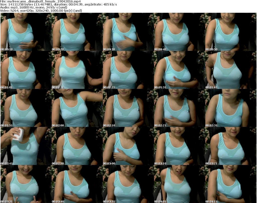Open the frame timestamped 00:04:01
The image size is (257, 203).
click(180, 184)
